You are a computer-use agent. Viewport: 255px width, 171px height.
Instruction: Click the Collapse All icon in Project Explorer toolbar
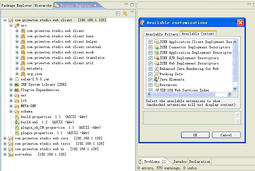point(118,14)
